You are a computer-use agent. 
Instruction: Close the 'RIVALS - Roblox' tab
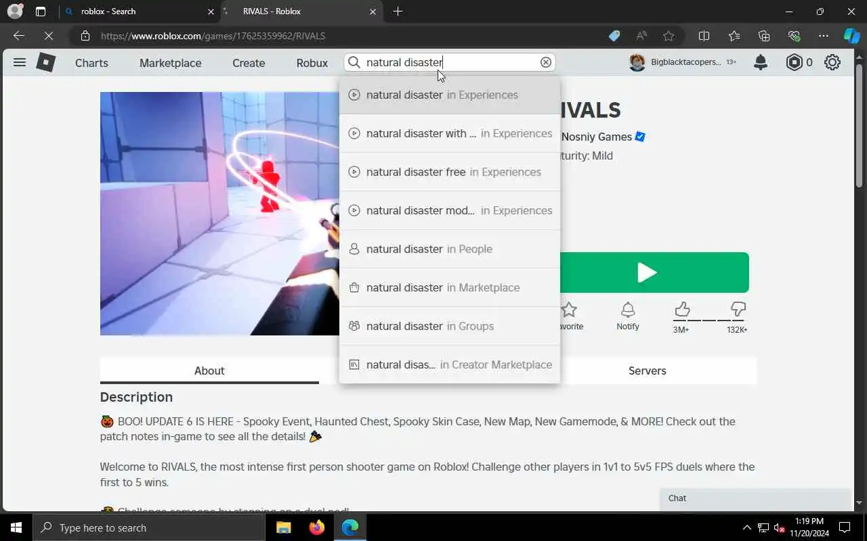pyautogui.click(x=373, y=11)
